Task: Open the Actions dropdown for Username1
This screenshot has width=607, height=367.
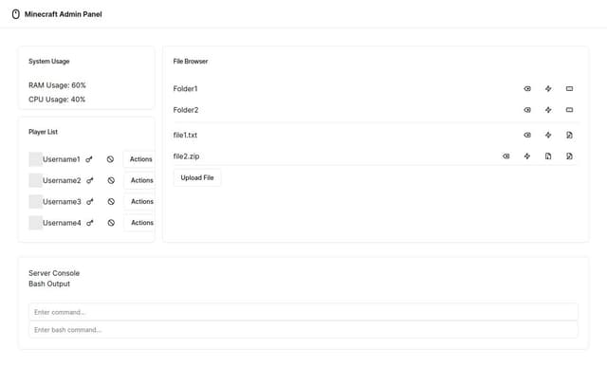Action: pos(139,159)
